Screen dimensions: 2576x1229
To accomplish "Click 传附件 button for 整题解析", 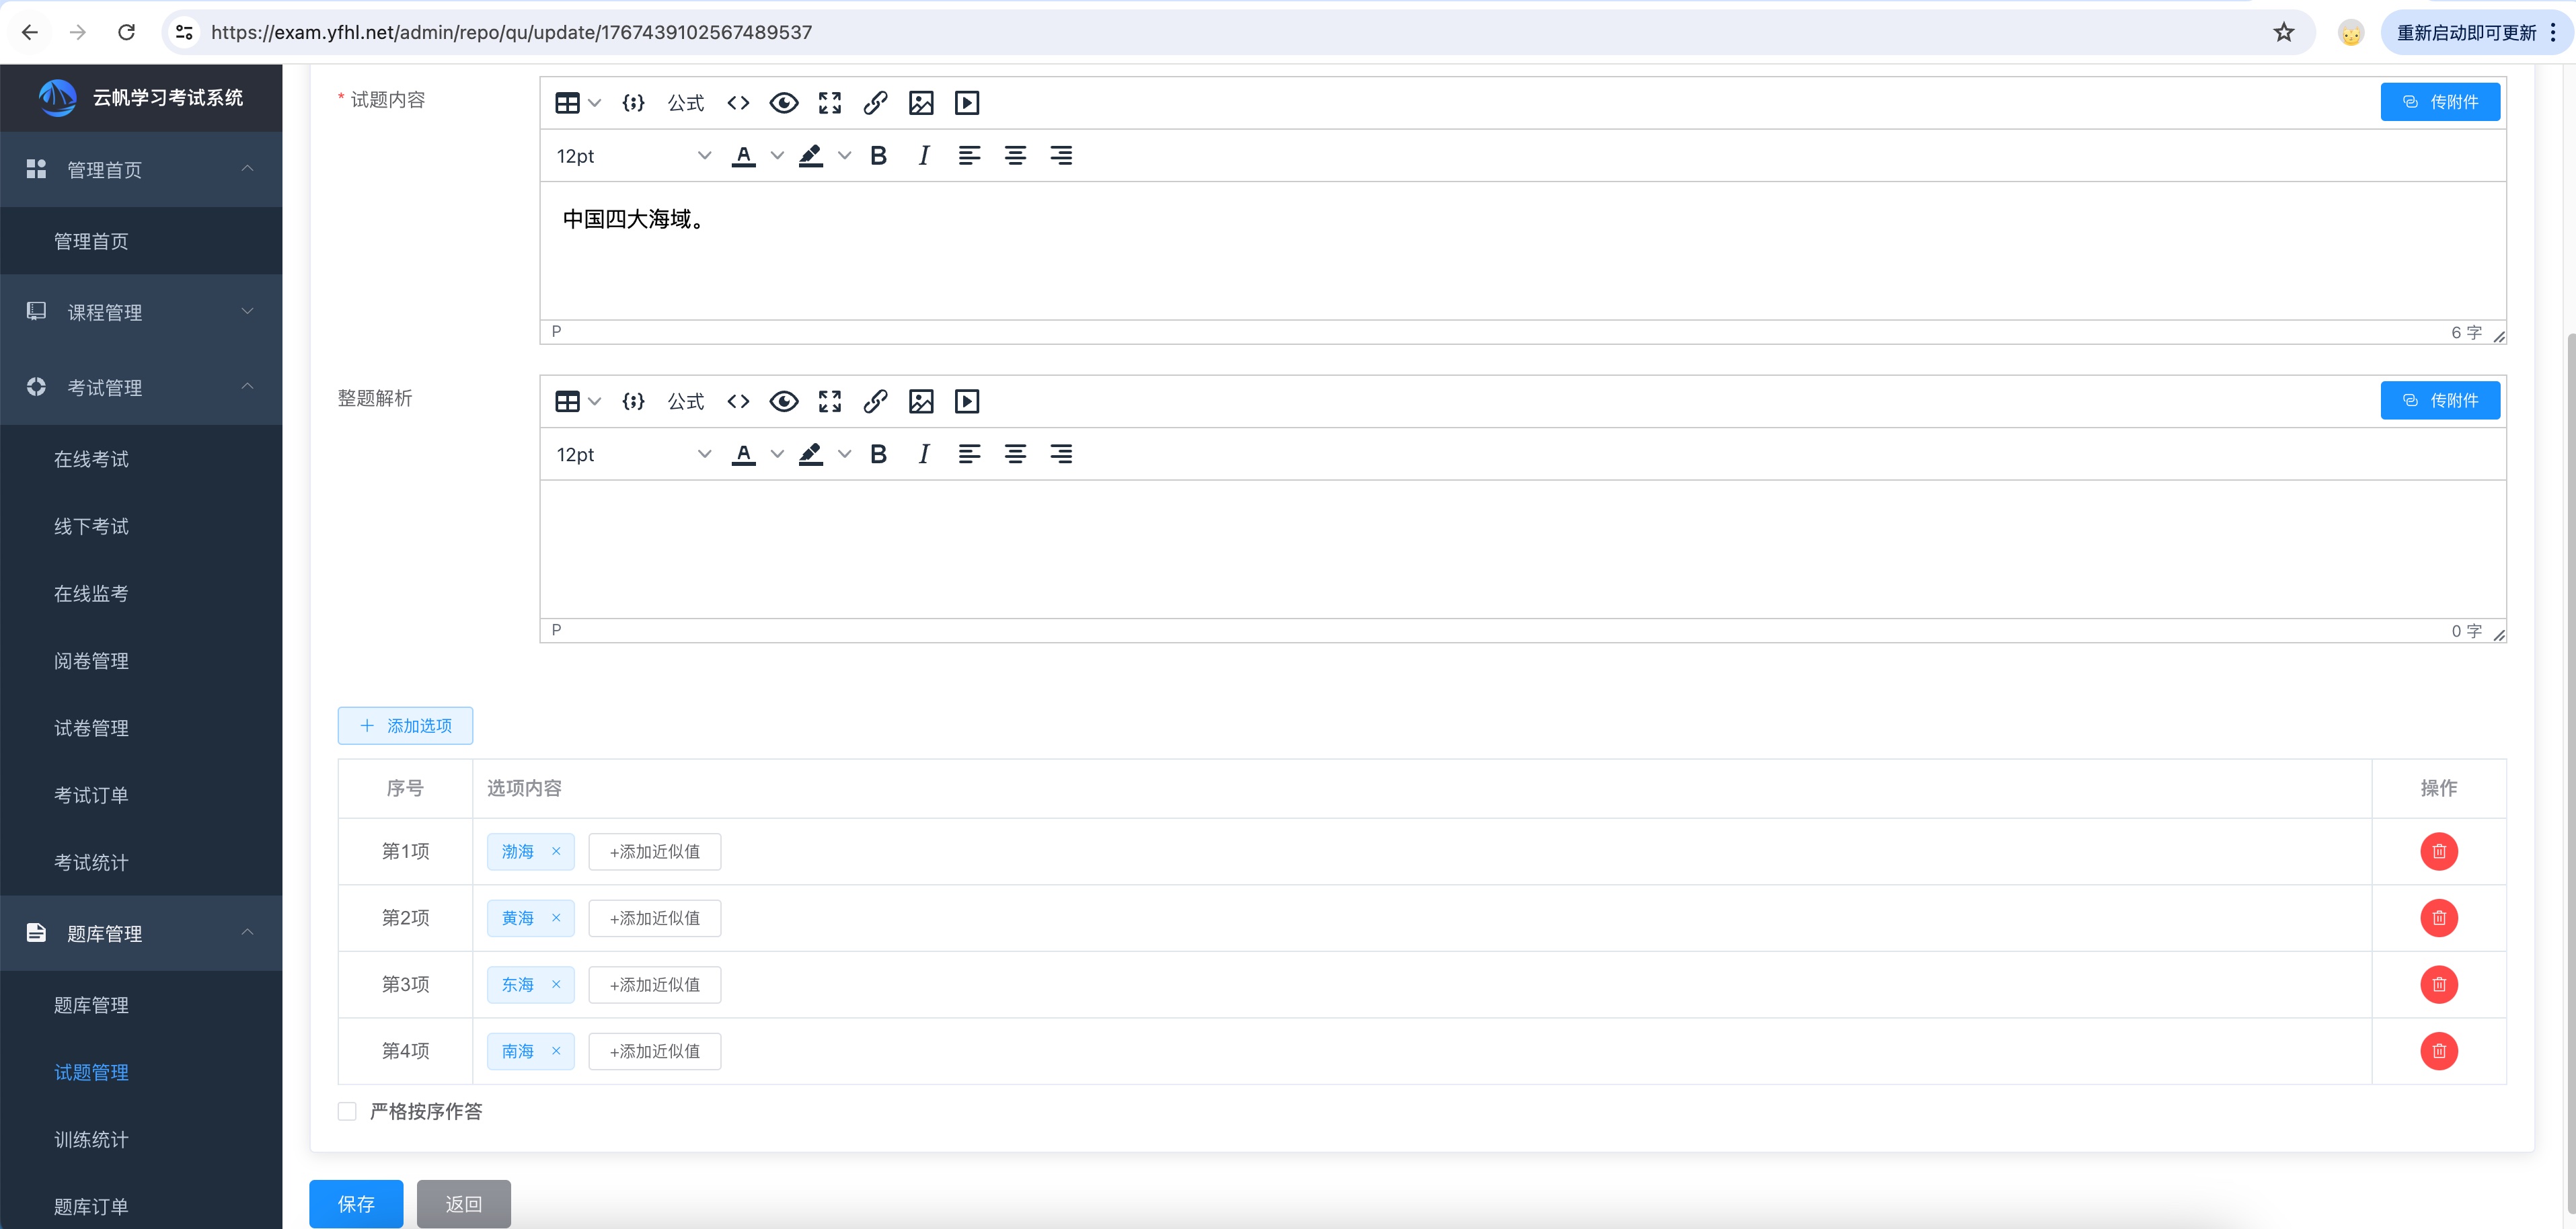I will 2440,400.
